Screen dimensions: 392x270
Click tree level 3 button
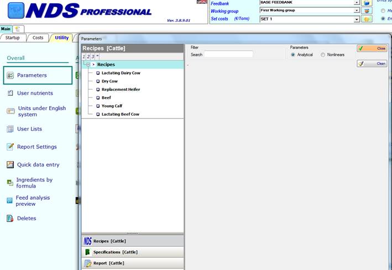[93, 56]
